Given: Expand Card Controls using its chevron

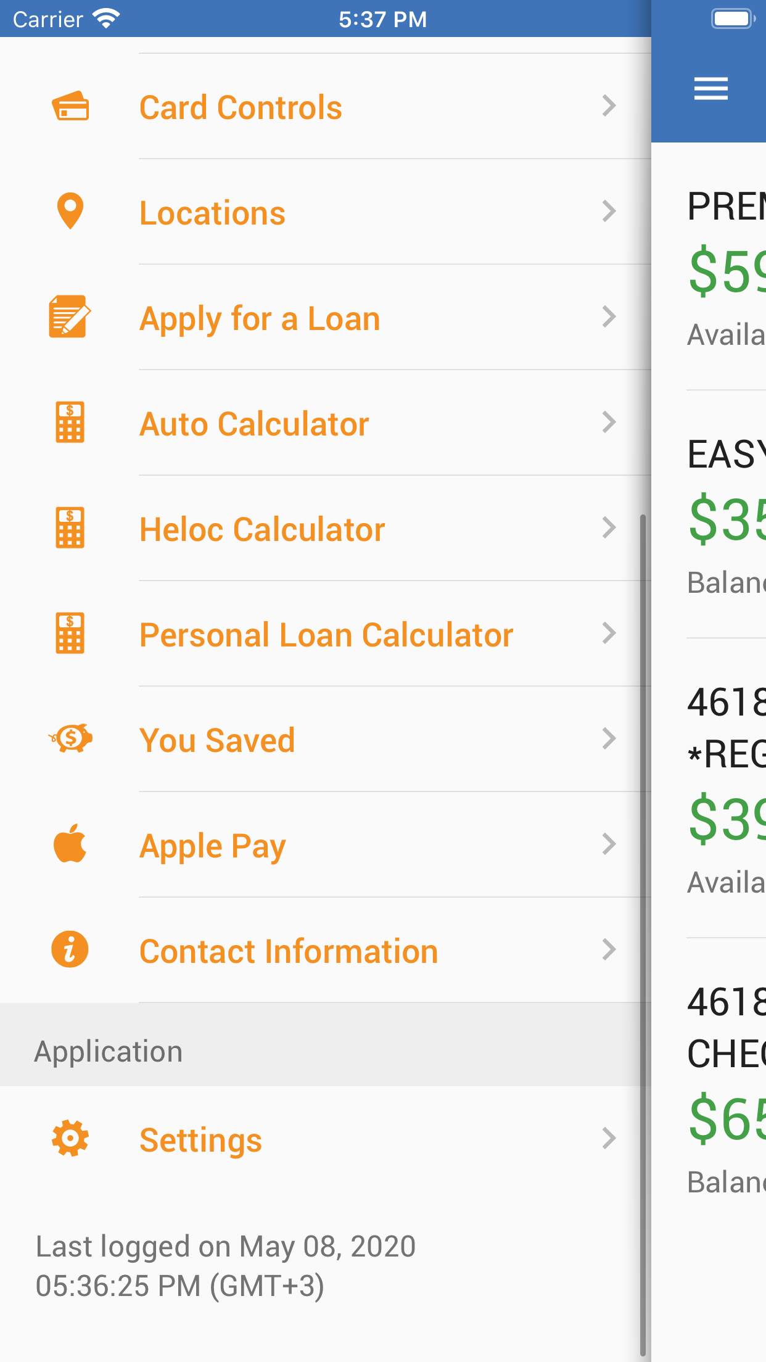Looking at the screenshot, I should click(609, 106).
